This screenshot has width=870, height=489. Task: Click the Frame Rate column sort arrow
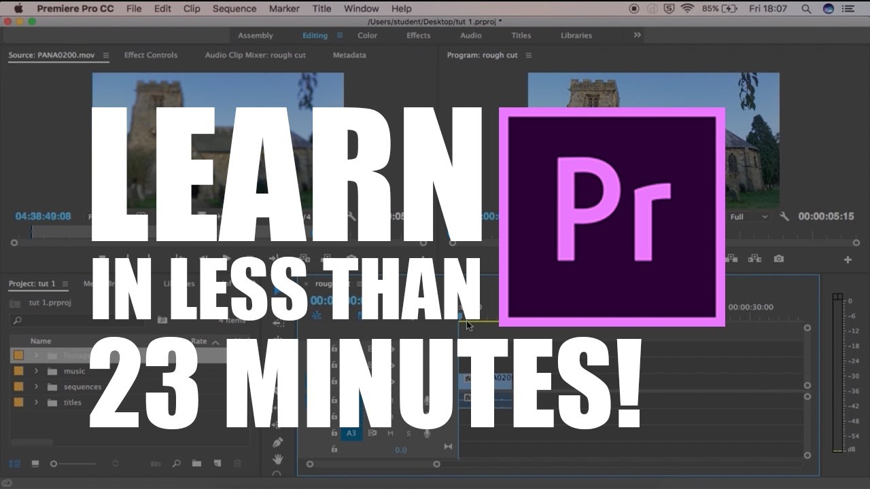(215, 342)
